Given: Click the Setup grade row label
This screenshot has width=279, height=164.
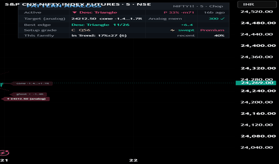Looking at the screenshot, I should click(x=40, y=30).
